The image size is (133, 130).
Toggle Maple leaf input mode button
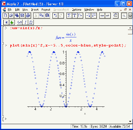click(12, 22)
